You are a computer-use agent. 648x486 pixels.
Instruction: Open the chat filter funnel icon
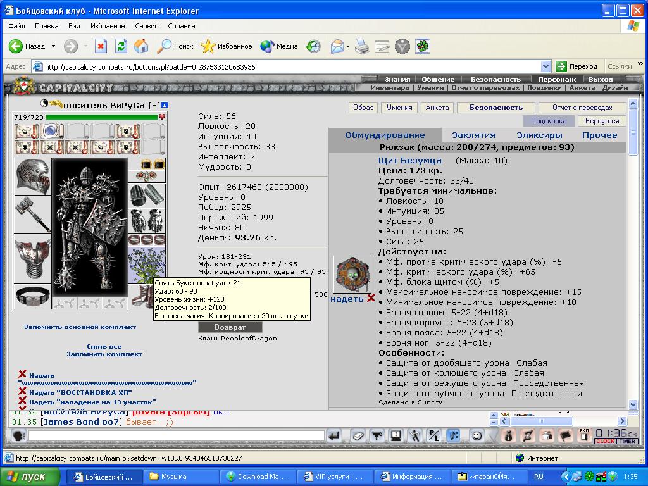(377, 435)
